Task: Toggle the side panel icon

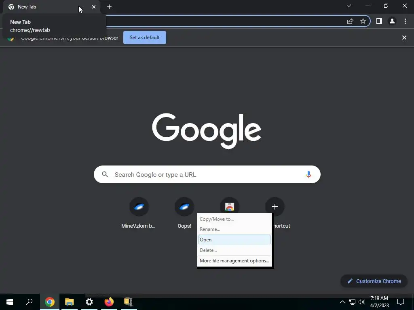Action: click(x=379, y=21)
